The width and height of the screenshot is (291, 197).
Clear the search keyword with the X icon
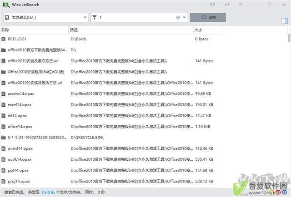click(178, 17)
